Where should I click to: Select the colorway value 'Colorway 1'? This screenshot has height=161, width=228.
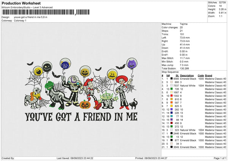coord(20,21)
